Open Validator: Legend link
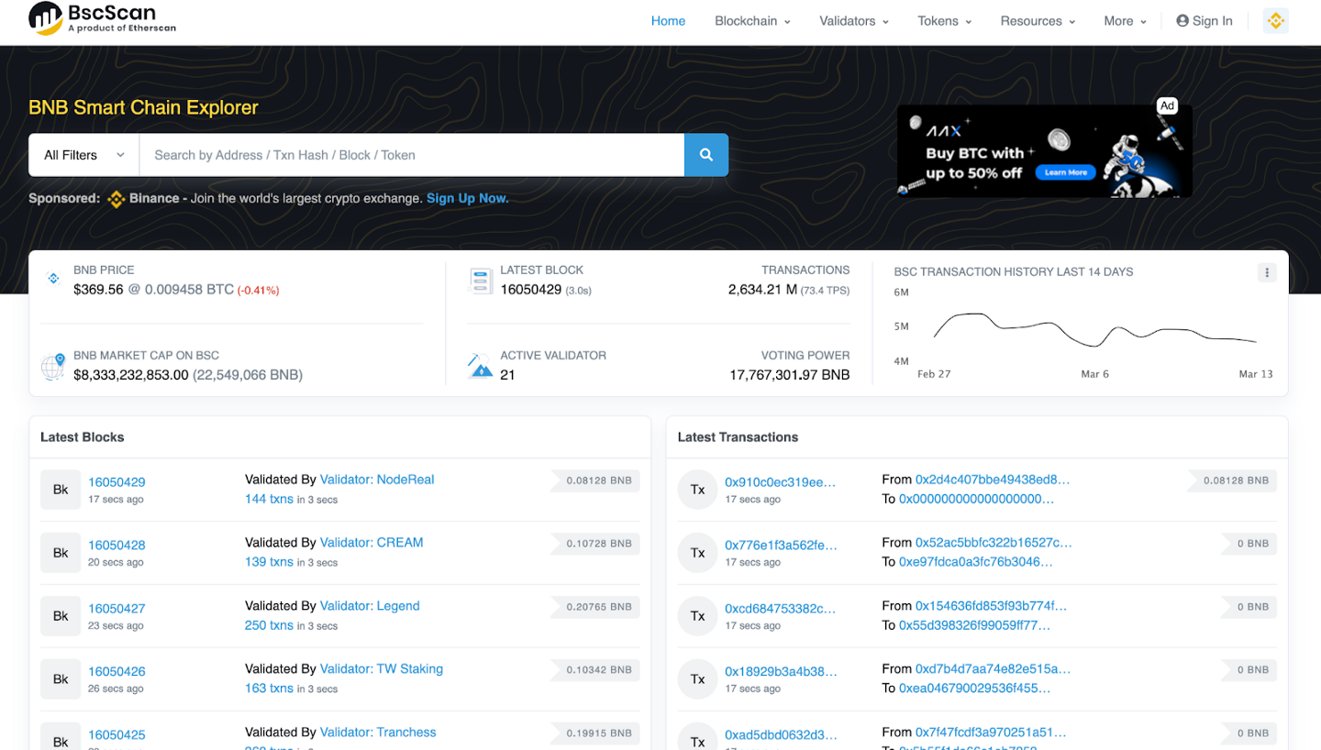 (370, 606)
